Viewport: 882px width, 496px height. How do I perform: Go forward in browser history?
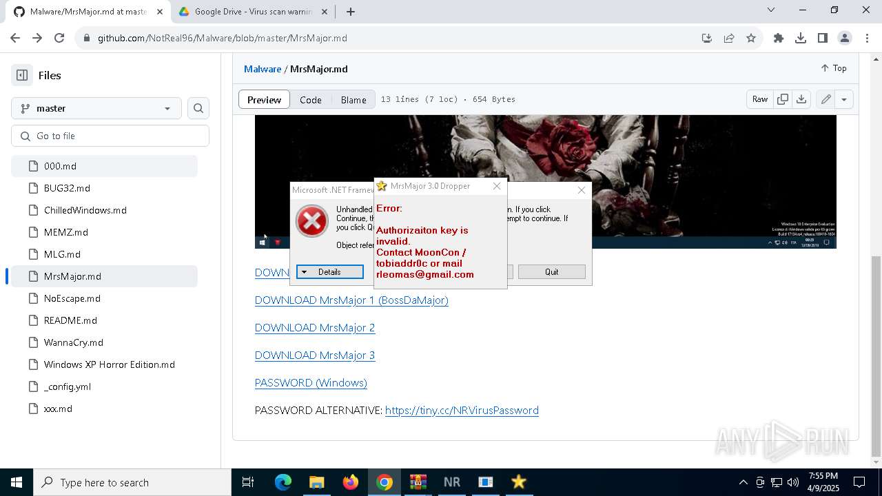[37, 38]
